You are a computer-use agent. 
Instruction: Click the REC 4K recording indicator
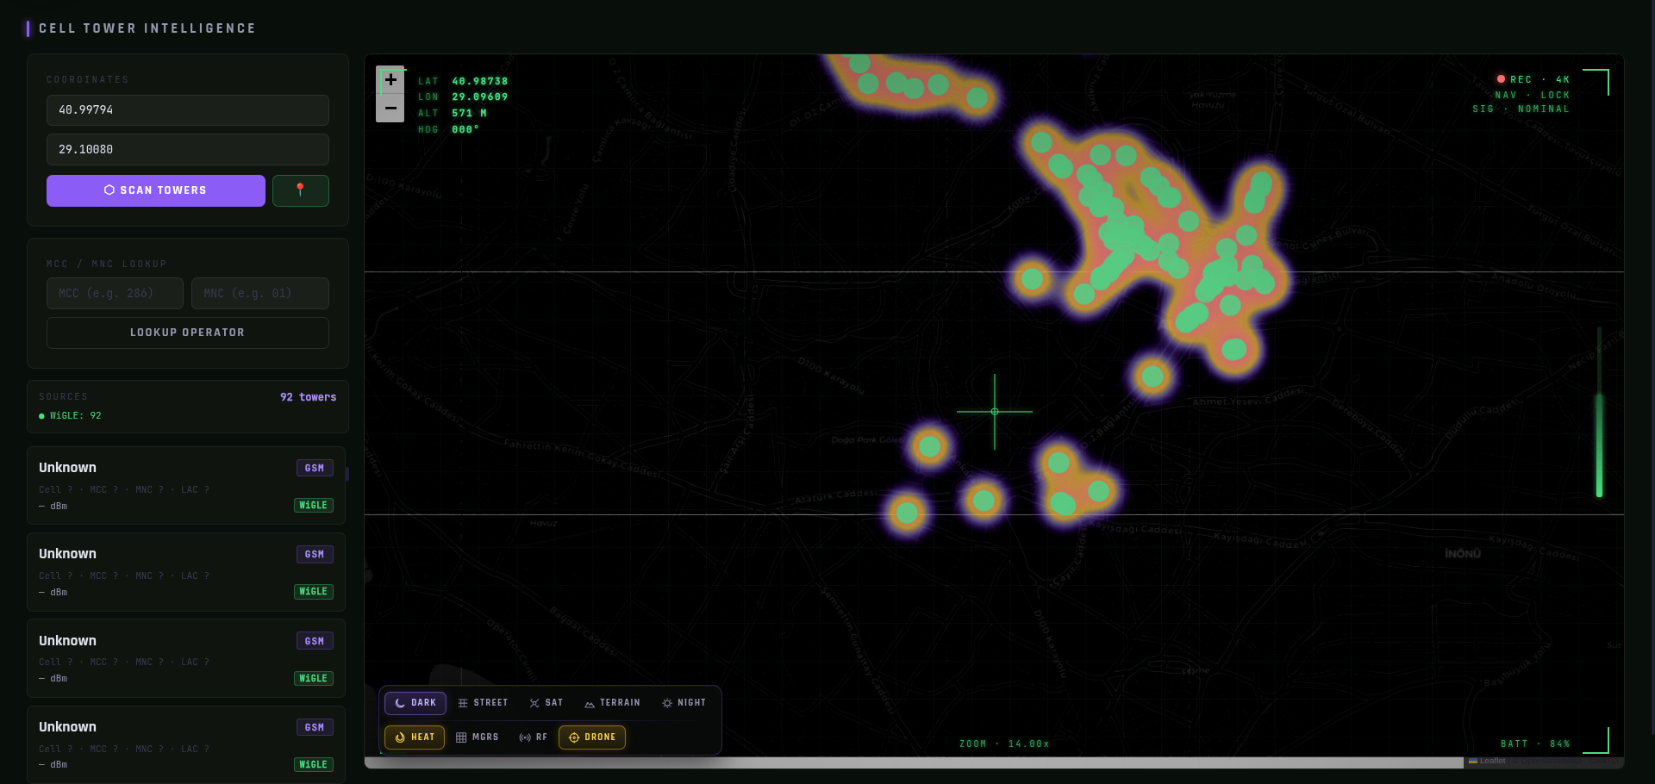tap(1533, 79)
